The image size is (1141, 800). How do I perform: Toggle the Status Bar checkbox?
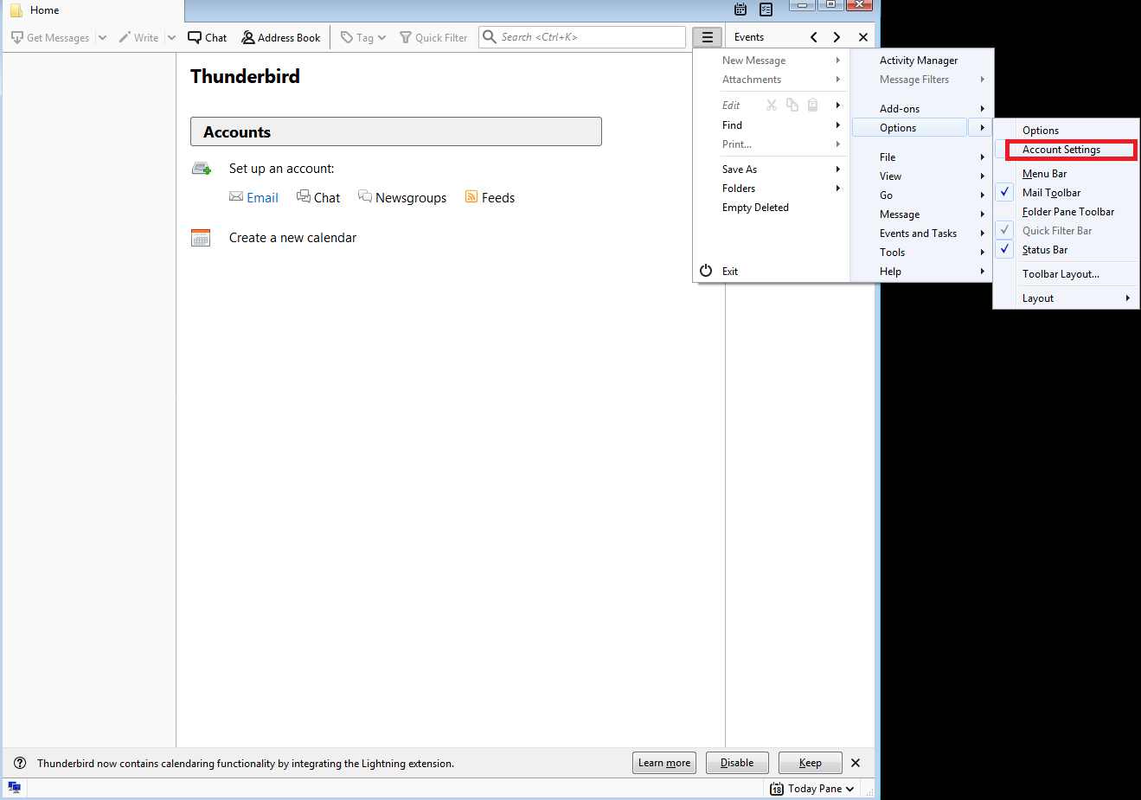point(1004,249)
